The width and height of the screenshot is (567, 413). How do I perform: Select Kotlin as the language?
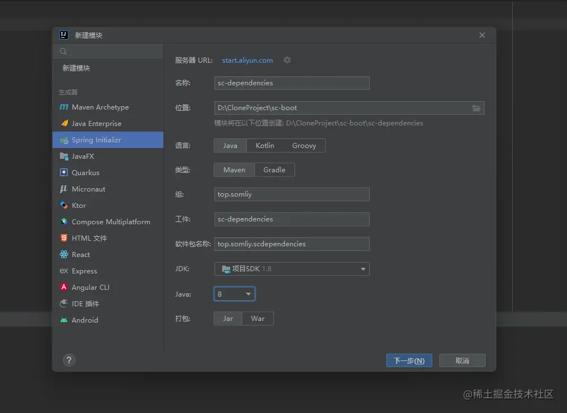[x=265, y=146]
